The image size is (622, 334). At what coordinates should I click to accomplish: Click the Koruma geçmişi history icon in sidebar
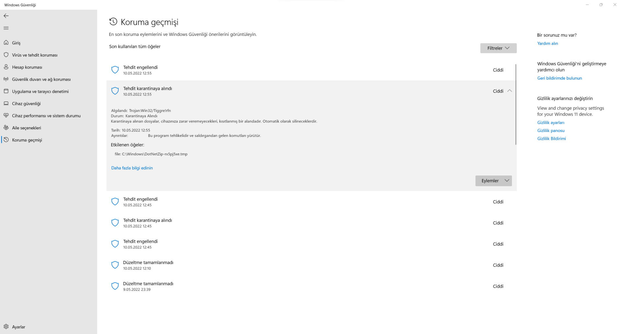tap(6, 140)
